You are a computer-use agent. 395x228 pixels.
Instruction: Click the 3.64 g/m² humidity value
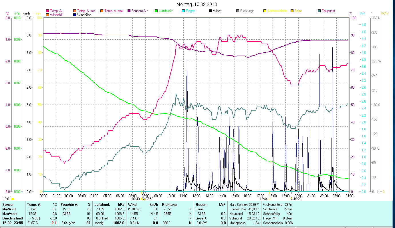(68, 223)
